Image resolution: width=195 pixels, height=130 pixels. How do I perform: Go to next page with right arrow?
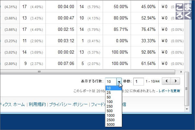pyautogui.click(x=175, y=81)
